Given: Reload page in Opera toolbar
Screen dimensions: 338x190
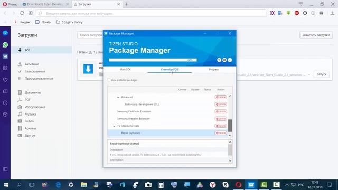Looking at the screenshot, I should 22,13.
